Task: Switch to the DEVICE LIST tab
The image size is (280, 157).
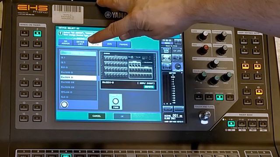Action: [80, 43]
